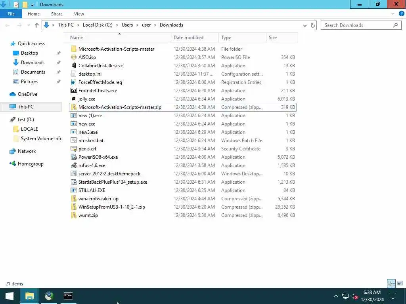Click the Properties quick access toolbar icon
The height and width of the screenshot is (304, 406).
(16, 4)
